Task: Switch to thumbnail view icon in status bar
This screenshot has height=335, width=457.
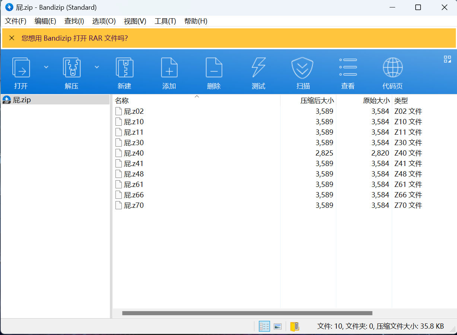Action: [277, 326]
